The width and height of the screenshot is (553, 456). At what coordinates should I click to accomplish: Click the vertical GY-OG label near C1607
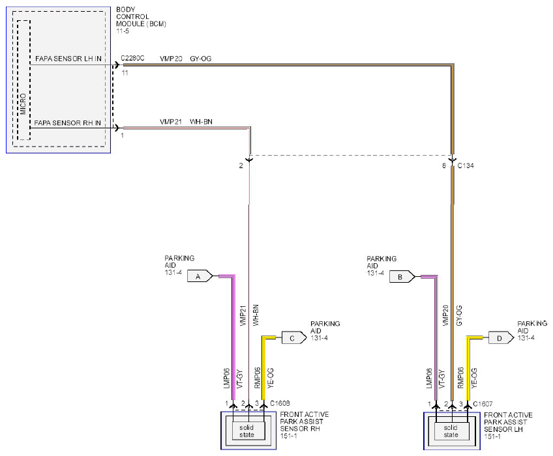click(x=459, y=316)
